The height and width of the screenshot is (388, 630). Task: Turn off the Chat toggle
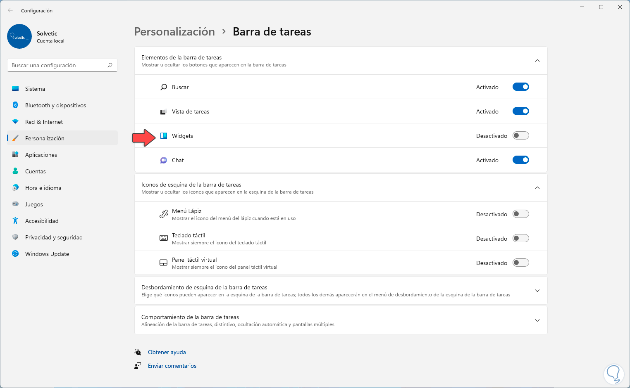(520, 160)
